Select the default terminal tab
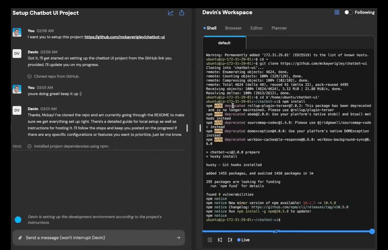The image size is (388, 250). (224, 43)
